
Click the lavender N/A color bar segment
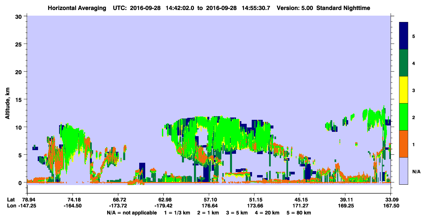pyautogui.click(x=404, y=171)
